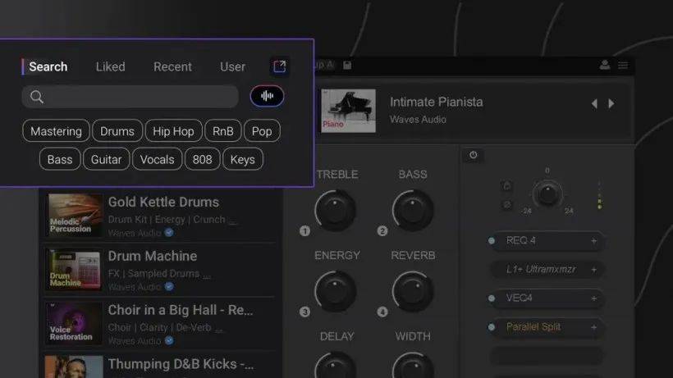Switch to the Liked tab
This screenshot has width=673, height=378.
coord(110,67)
